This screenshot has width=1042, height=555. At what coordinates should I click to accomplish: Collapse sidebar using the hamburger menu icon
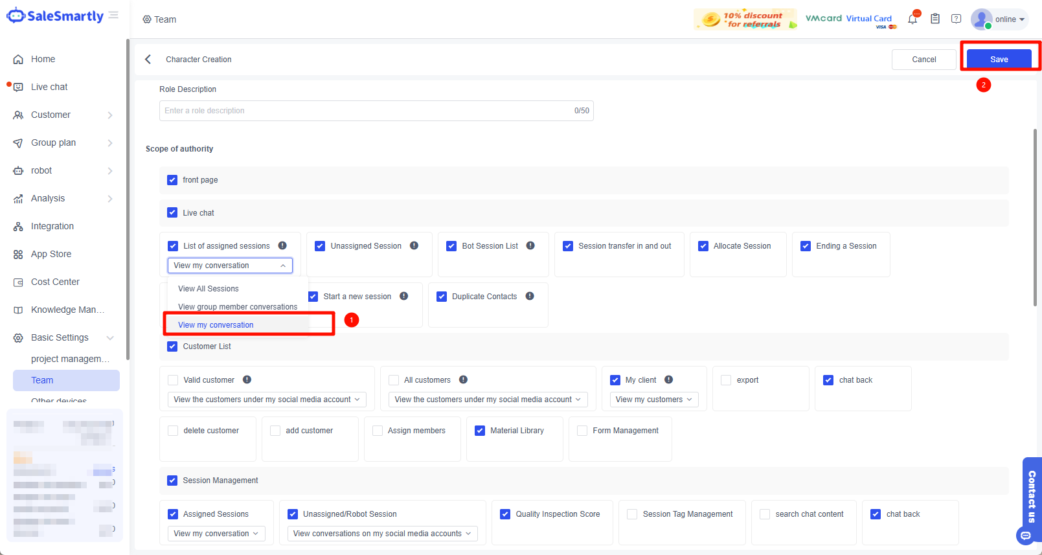coord(114,15)
